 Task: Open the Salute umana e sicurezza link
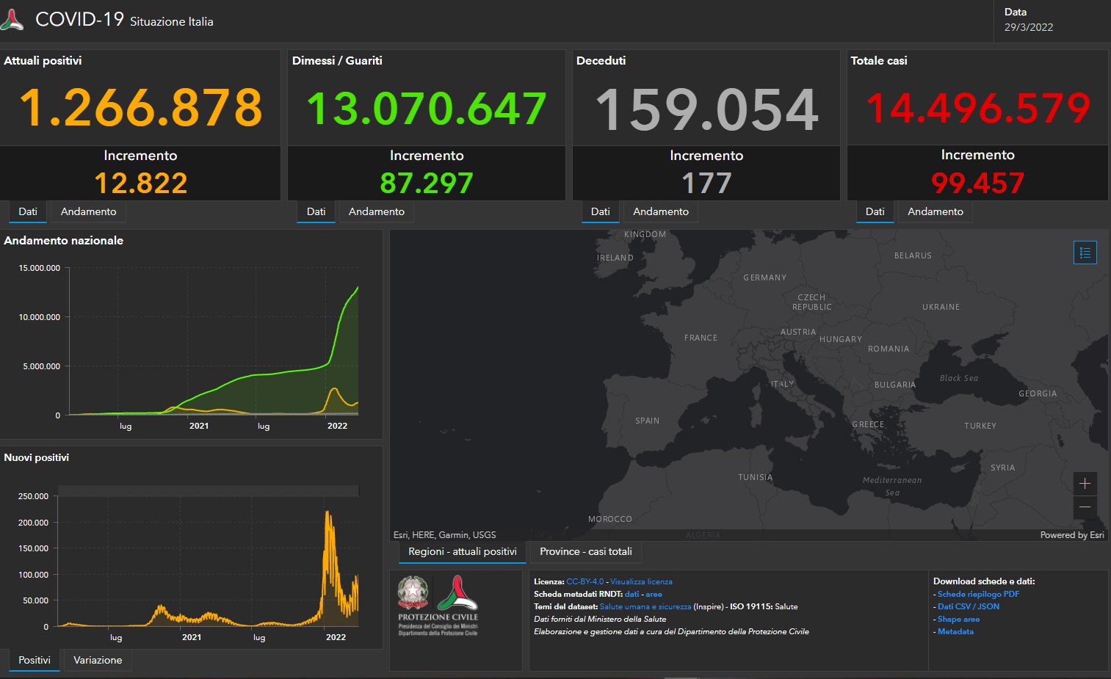coord(644,606)
